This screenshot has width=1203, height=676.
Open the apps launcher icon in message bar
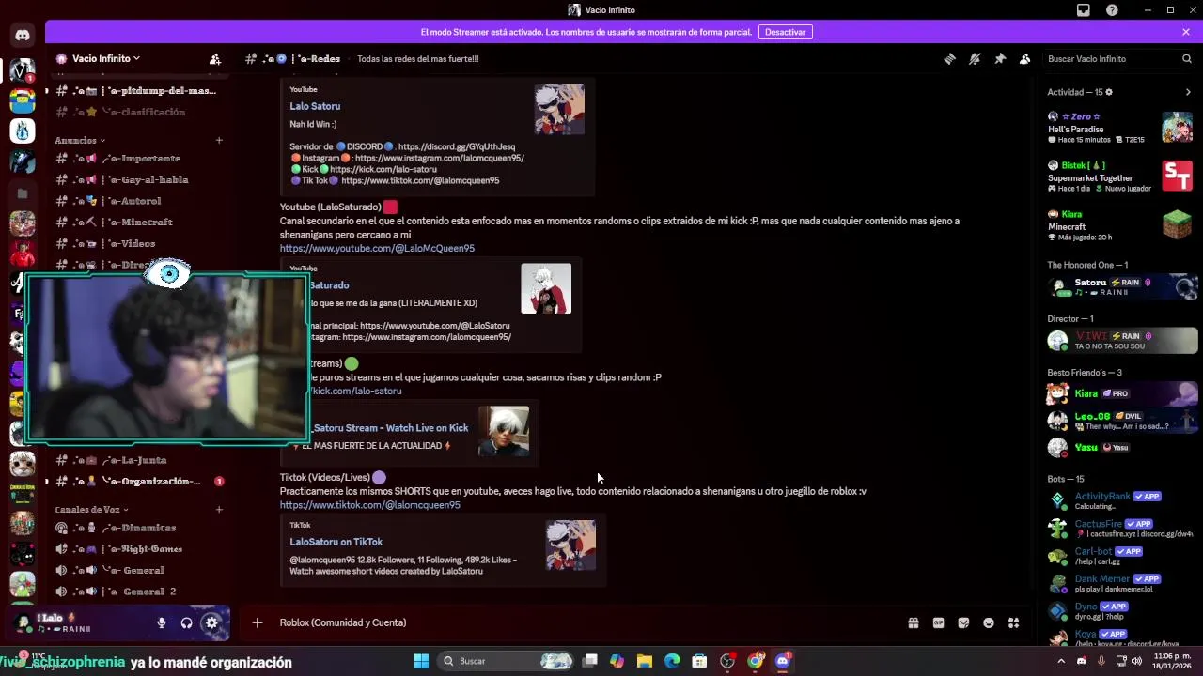click(x=1013, y=622)
